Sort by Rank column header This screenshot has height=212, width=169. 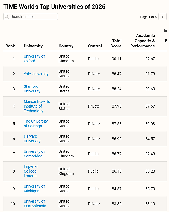point(10,46)
